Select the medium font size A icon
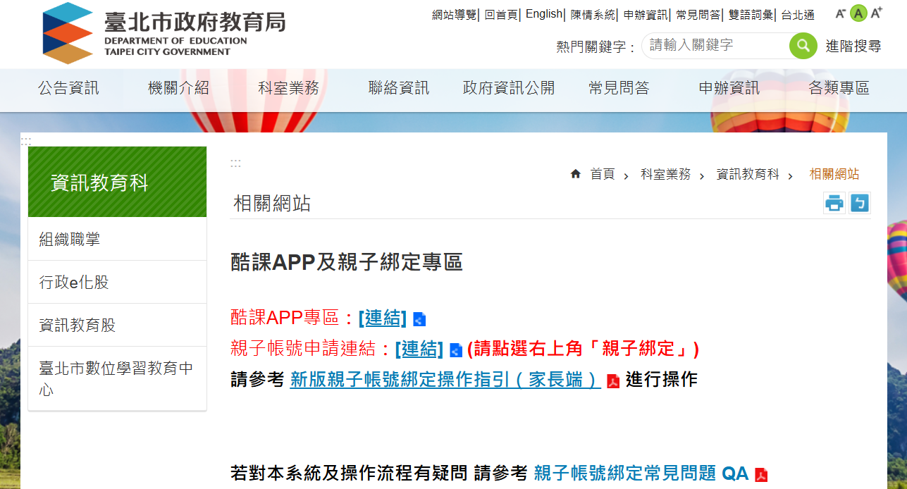This screenshot has width=907, height=489. pos(858,13)
